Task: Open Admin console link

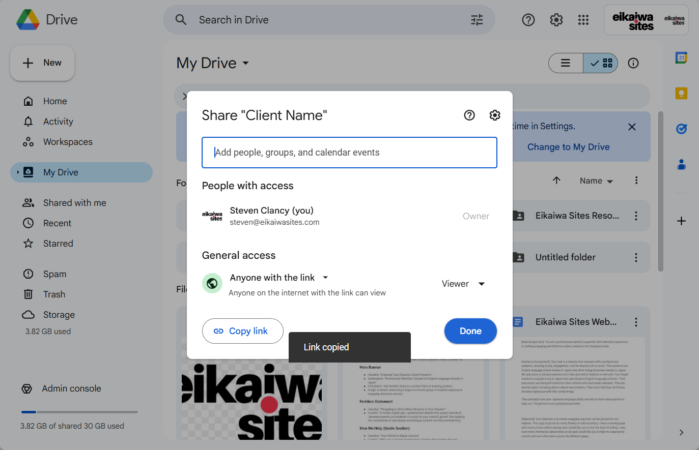Action: click(x=71, y=388)
